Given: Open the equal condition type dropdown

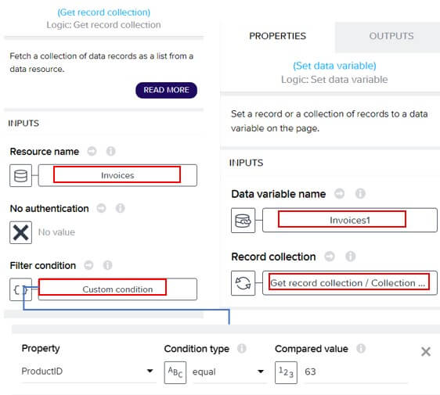Looking at the screenshot, I should coord(229,372).
